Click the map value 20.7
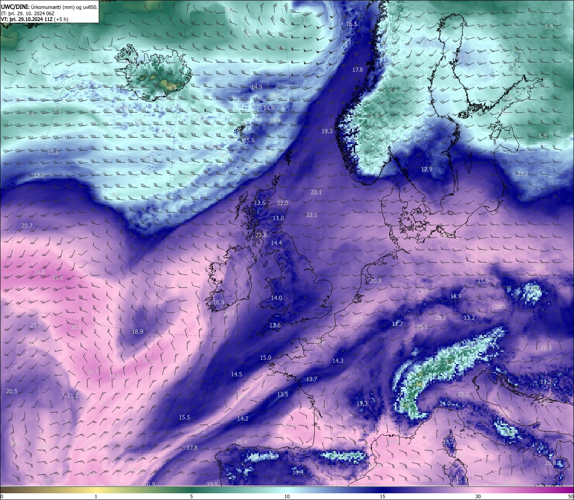This screenshot has width=574, height=500. click(x=27, y=226)
